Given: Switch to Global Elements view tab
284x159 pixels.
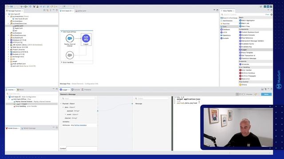Looking at the screenshot, I should click(78, 83).
